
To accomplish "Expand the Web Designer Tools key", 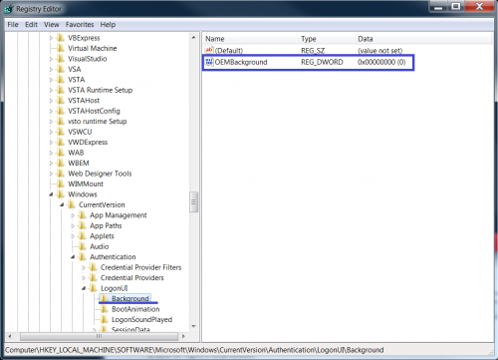I will pos(51,174).
